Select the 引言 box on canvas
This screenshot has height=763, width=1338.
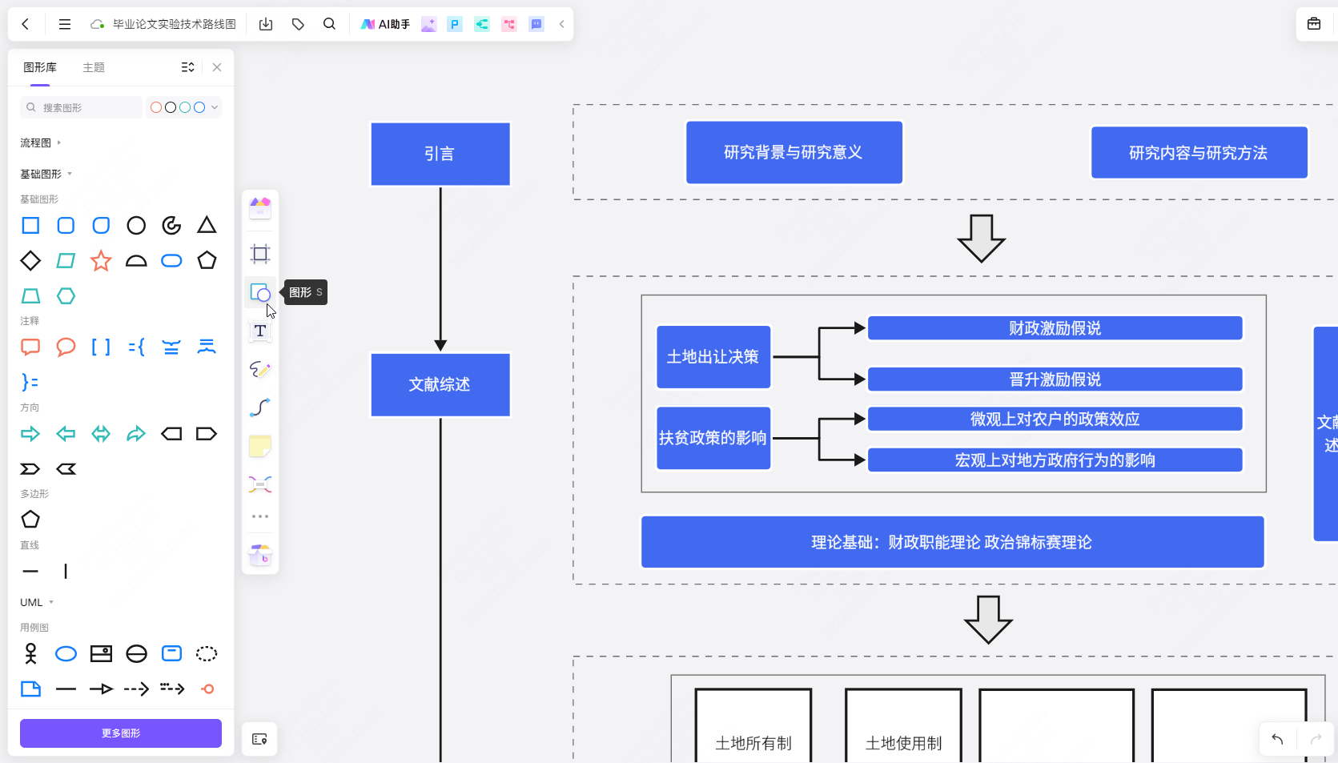(x=440, y=154)
